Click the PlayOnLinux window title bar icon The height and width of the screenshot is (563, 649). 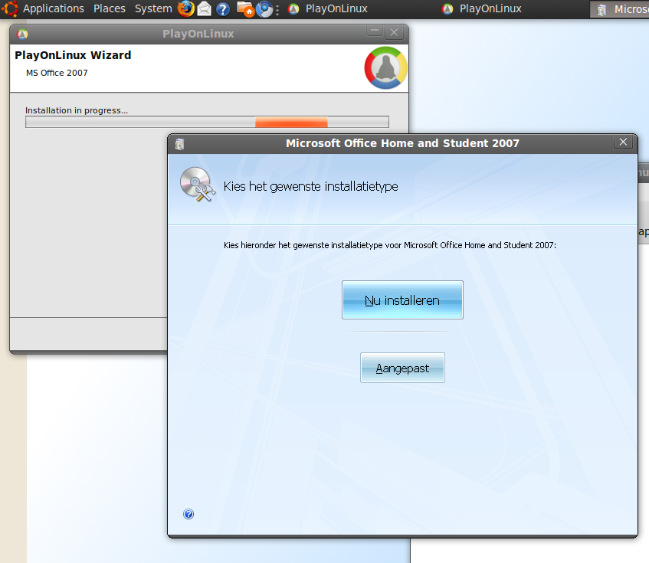point(22,34)
